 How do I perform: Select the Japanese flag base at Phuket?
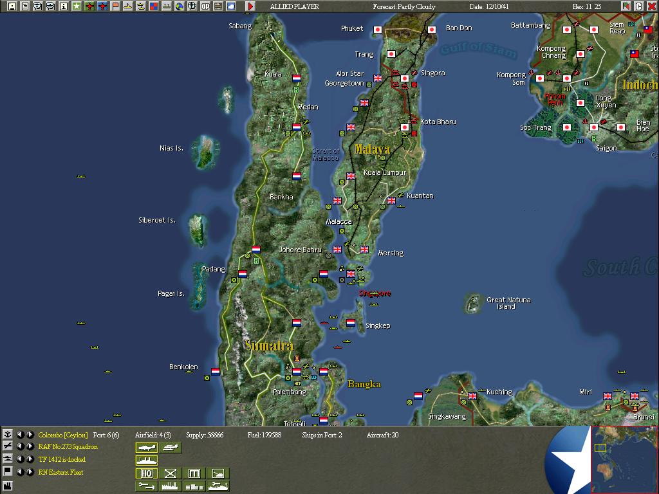tap(377, 30)
